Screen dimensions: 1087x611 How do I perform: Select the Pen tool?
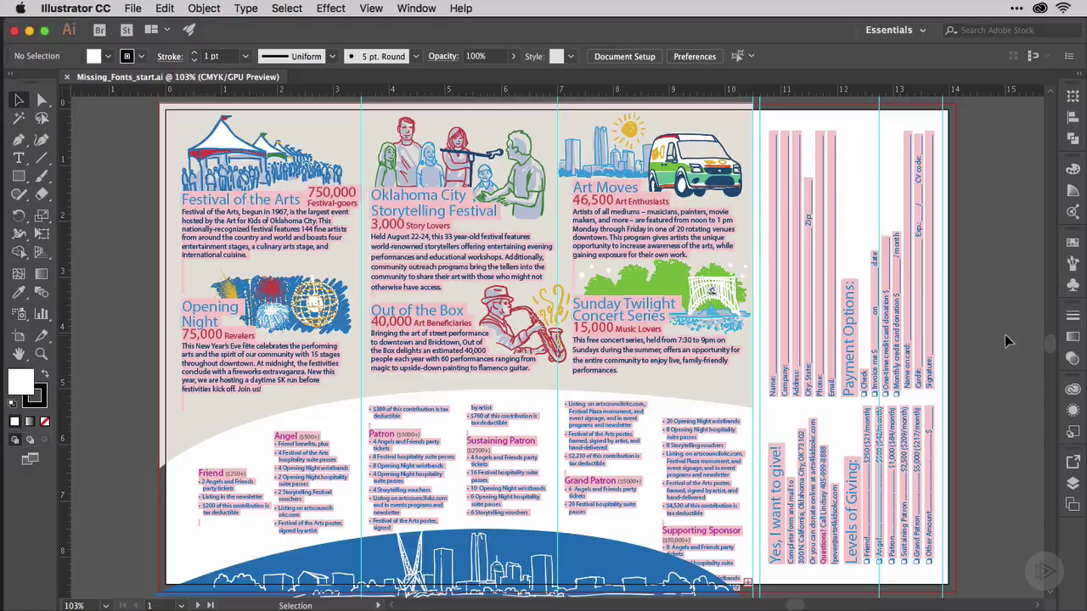click(x=19, y=139)
